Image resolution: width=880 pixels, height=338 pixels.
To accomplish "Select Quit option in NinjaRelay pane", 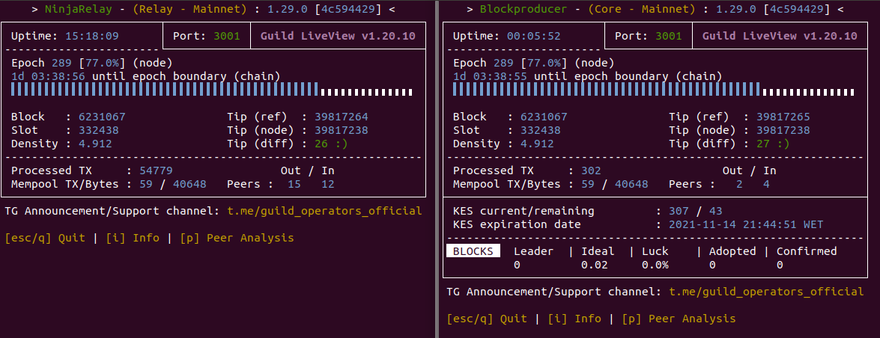I will tap(45, 238).
